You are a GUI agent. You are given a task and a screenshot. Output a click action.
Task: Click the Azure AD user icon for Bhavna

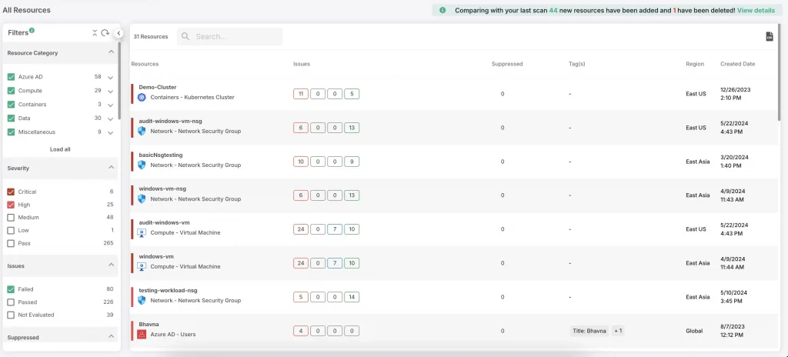click(x=142, y=335)
